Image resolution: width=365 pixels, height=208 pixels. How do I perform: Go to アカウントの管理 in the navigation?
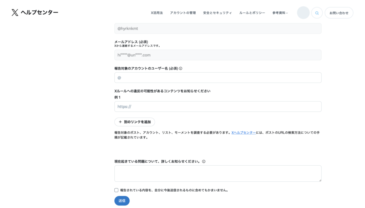click(x=183, y=13)
